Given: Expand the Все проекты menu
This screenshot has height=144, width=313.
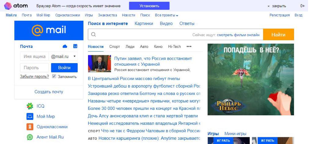Looking at the screenshot, I should 167,15.
